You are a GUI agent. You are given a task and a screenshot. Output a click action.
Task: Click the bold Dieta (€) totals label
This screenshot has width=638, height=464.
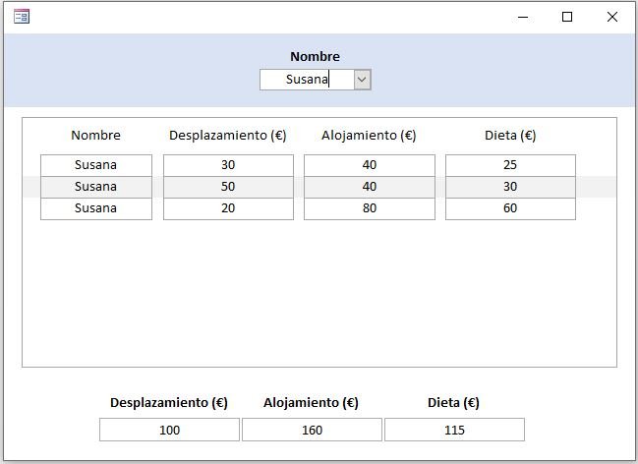pos(453,402)
